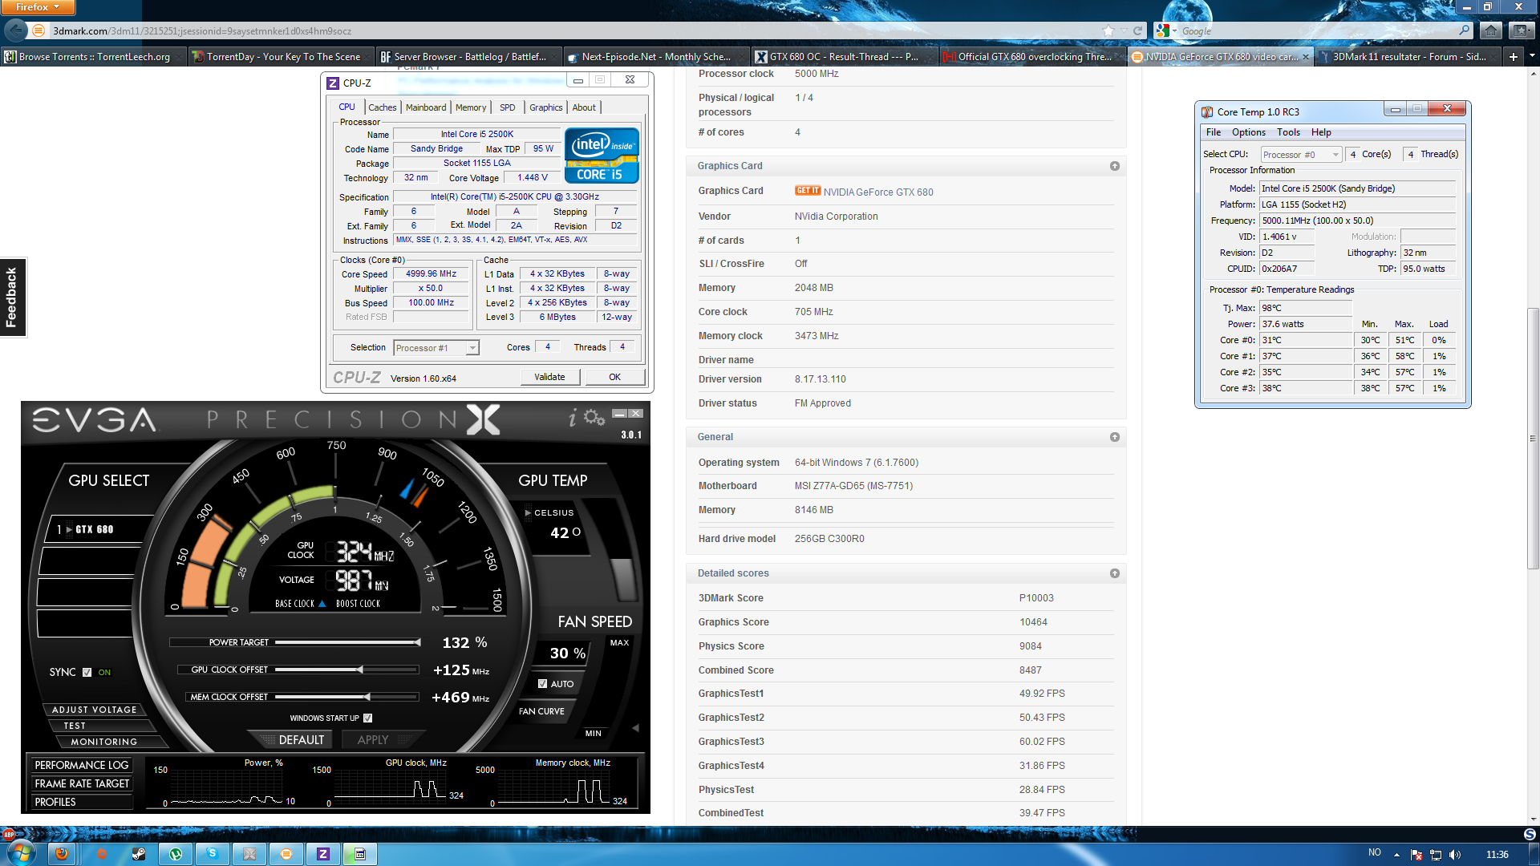Viewport: 1540px width, 866px height.
Task: Click CPU-Z Validate button
Action: (x=549, y=377)
